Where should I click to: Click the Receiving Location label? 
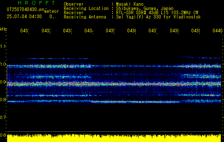click(x=86, y=9)
